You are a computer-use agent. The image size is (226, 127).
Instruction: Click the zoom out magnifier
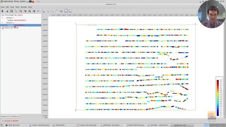pos(48,11)
